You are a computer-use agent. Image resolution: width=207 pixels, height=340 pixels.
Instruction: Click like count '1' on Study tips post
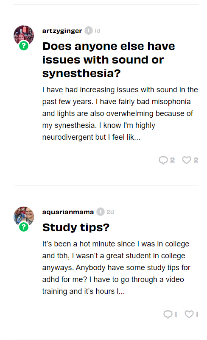[x=197, y=314]
